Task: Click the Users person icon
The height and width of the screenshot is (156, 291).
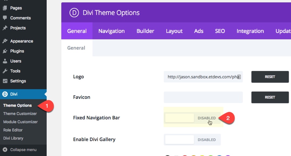Action: 5,61
